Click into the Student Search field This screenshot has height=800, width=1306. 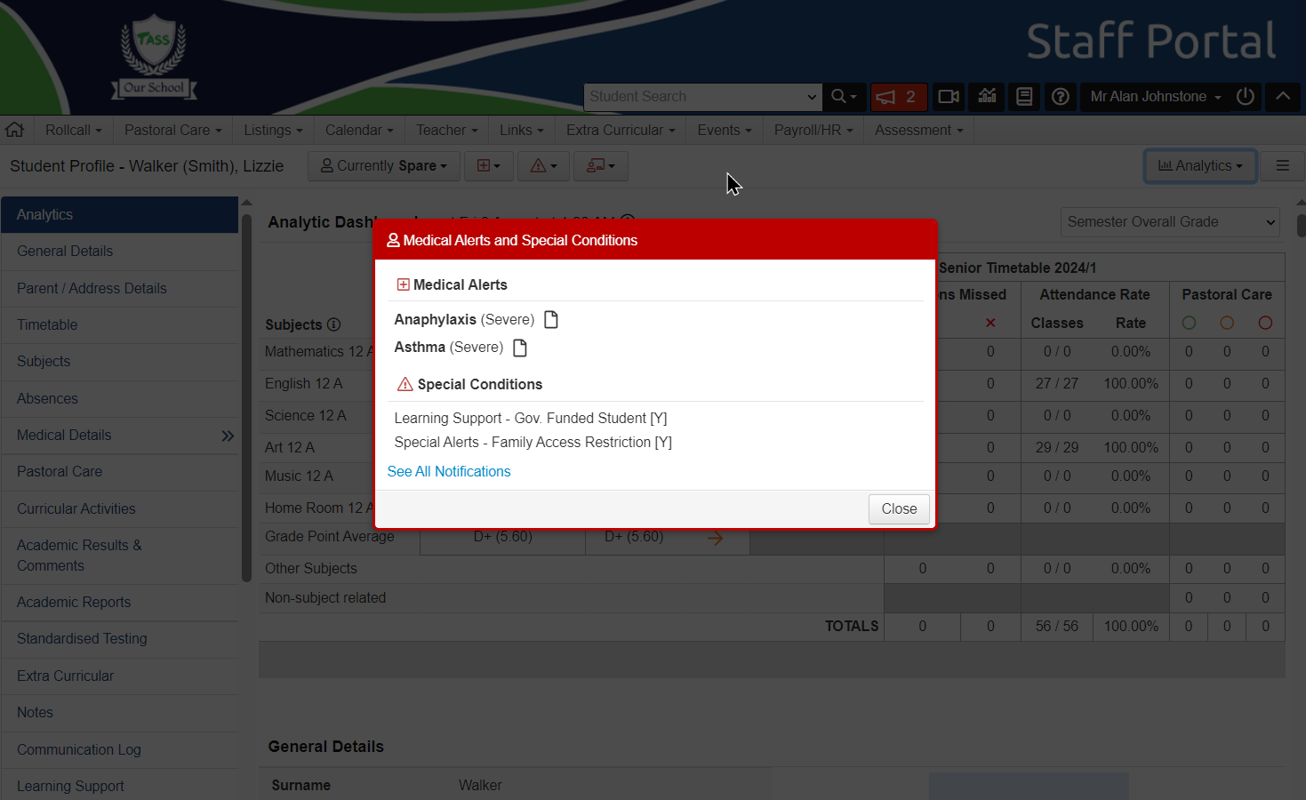693,97
